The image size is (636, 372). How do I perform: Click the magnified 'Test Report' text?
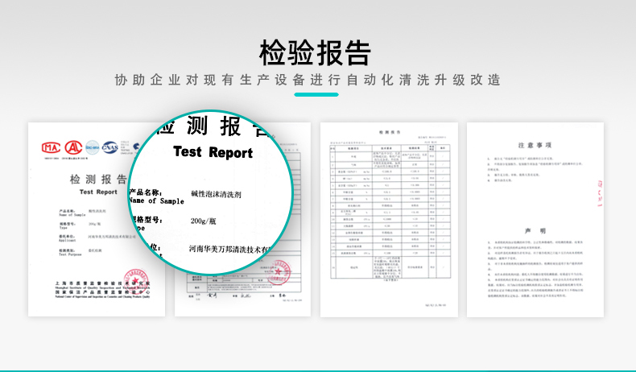213,152
